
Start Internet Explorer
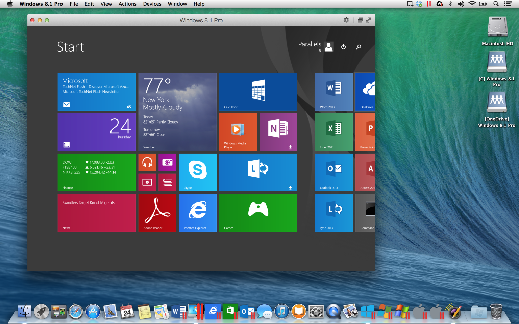click(x=197, y=213)
